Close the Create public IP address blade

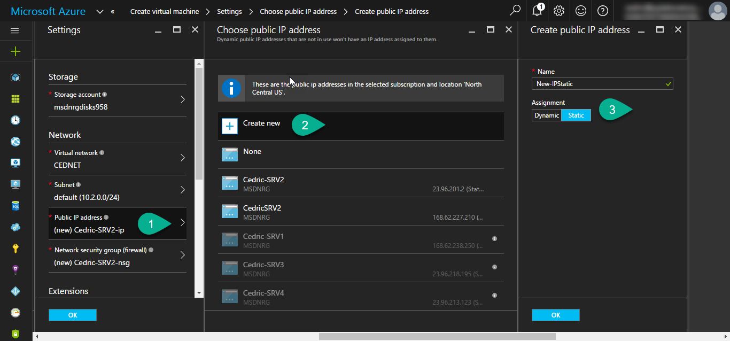pyautogui.click(x=678, y=30)
